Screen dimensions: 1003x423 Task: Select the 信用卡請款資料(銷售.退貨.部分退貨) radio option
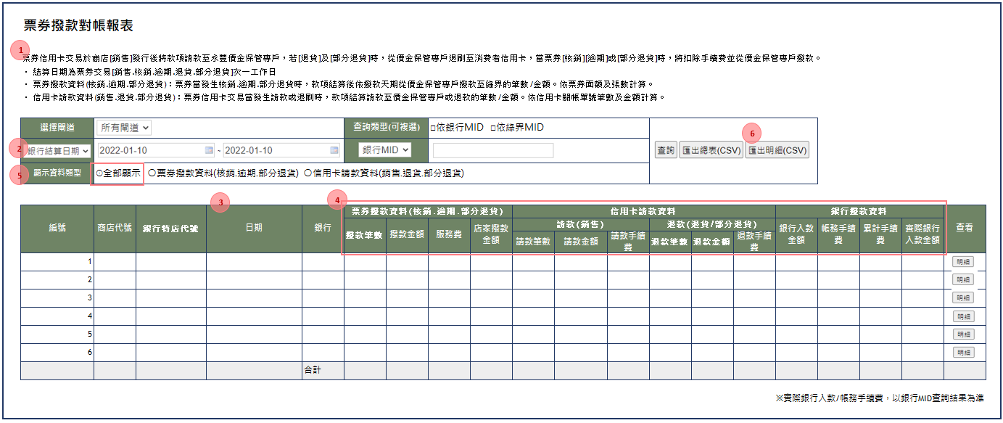click(308, 173)
